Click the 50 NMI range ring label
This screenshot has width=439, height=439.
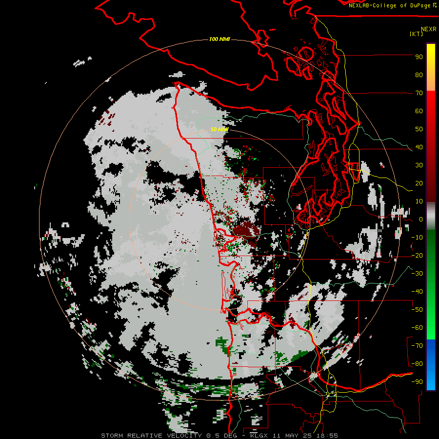tap(219, 129)
